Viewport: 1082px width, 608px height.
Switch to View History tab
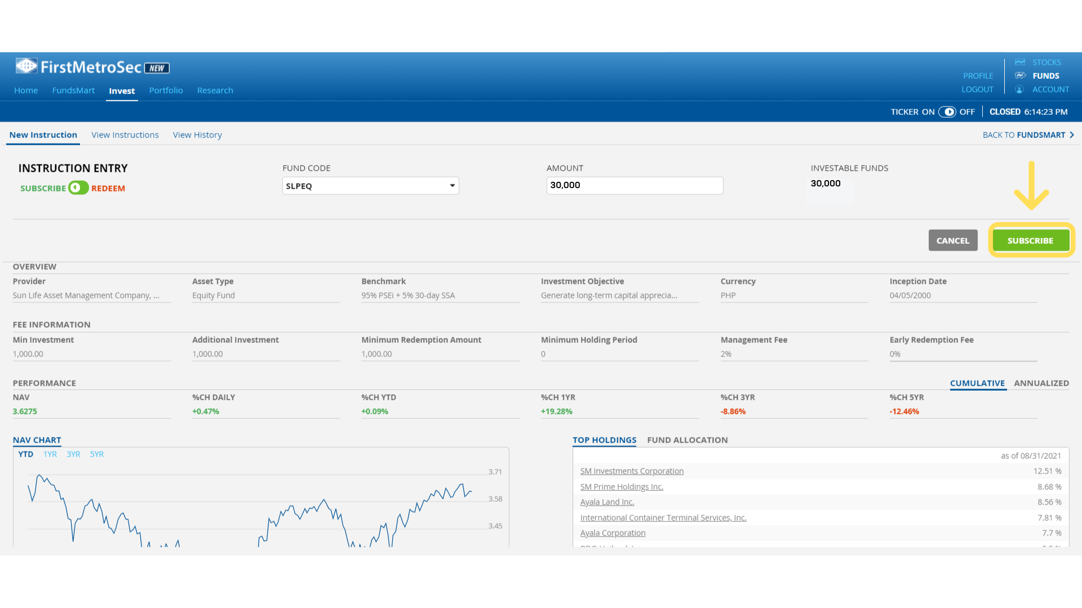[x=197, y=135]
